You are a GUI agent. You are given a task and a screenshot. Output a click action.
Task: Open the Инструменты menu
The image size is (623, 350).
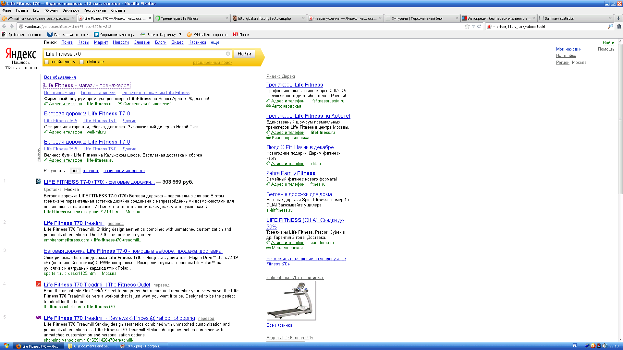coord(95,10)
